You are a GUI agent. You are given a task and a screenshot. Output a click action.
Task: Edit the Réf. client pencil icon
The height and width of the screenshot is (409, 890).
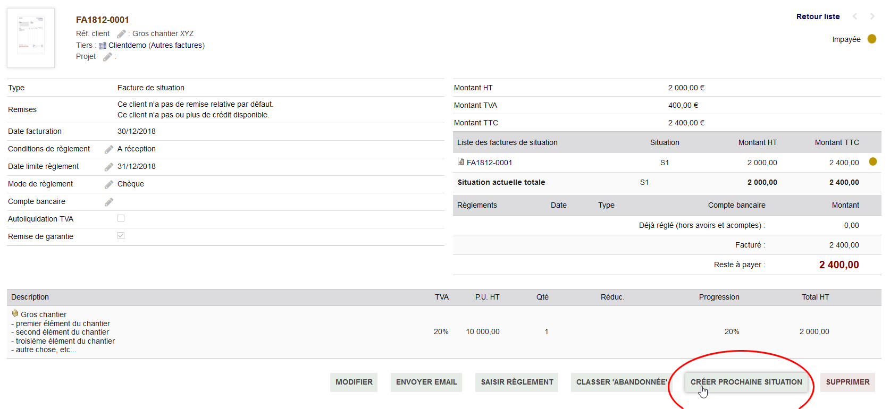[121, 34]
